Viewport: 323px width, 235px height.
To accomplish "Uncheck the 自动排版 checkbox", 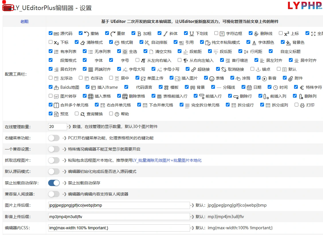I will [x=141, y=42].
